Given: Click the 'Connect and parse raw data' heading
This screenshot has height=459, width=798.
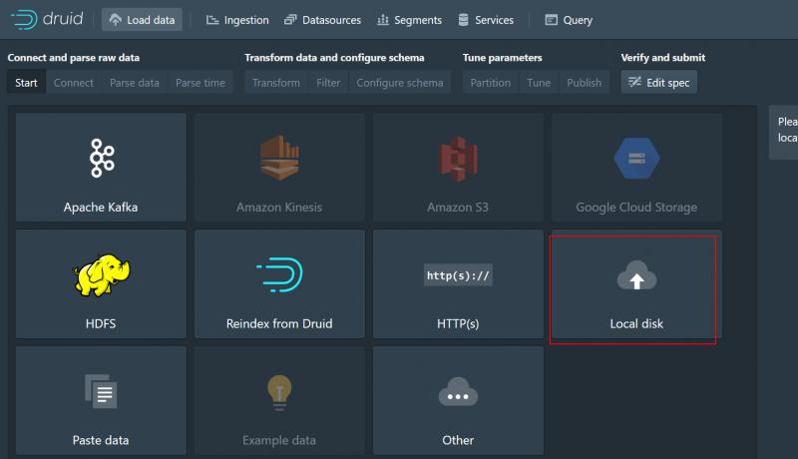Looking at the screenshot, I should click(x=73, y=58).
